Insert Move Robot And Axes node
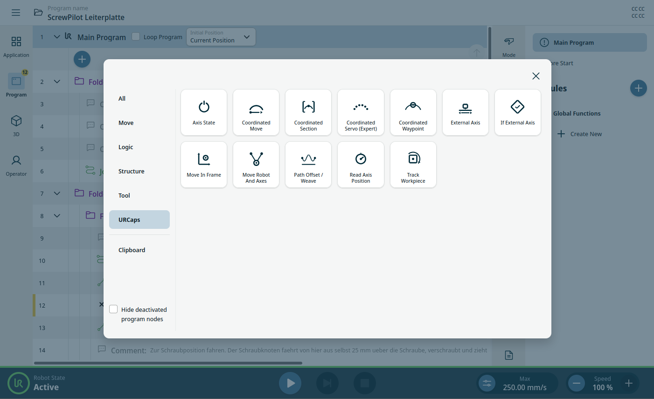Screen dimensions: 654x399 tap(256, 165)
